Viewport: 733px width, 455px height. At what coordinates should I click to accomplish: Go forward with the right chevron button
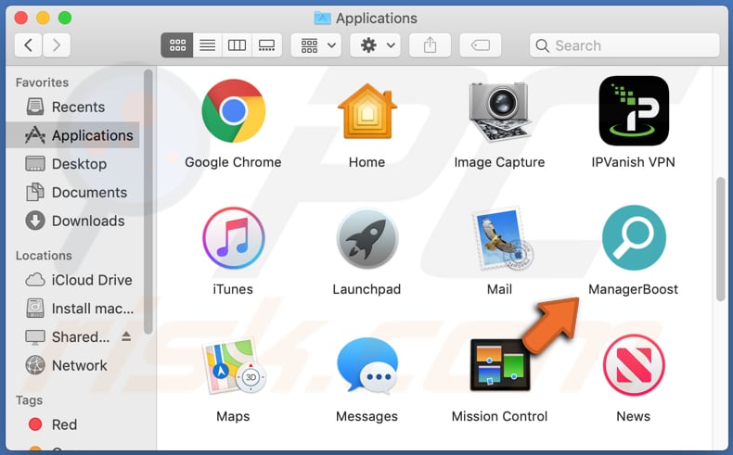pyautogui.click(x=57, y=45)
